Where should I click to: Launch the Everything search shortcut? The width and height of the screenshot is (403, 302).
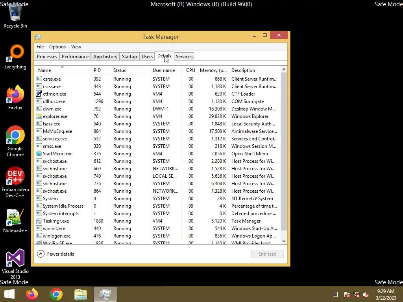click(15, 57)
